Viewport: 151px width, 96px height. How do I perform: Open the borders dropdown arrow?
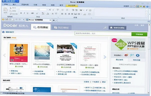click(x=91, y=14)
